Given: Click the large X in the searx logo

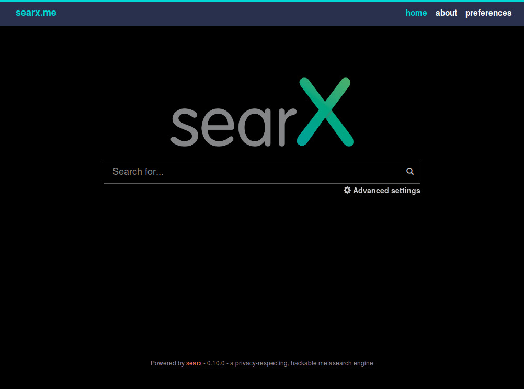Looking at the screenshot, I should pyautogui.click(x=325, y=112).
